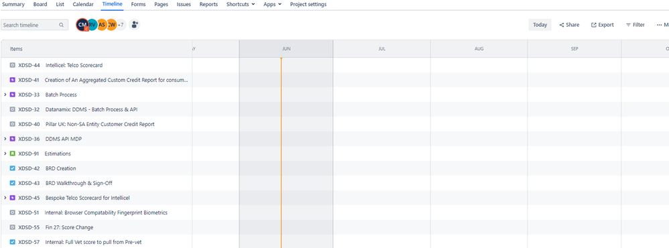The height and width of the screenshot is (248, 669).
Task: Click the XDSD-36 epic icon
Action: pyautogui.click(x=12, y=139)
